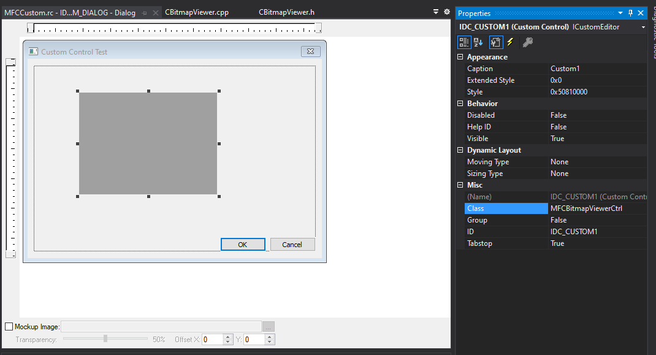Click the OK button in dialog

click(243, 245)
